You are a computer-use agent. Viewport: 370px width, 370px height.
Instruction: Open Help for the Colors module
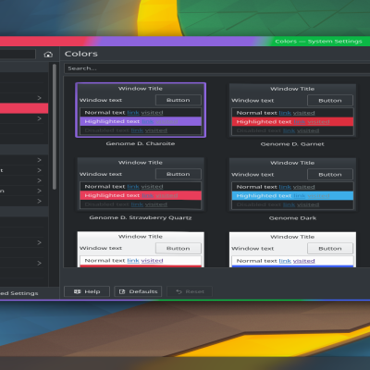click(x=87, y=291)
